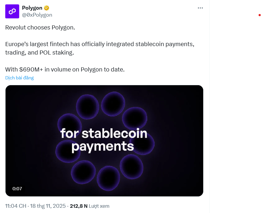This screenshot has width=261, height=213.
Task: Click the topmost purple coin in the video
Action: point(113,103)
